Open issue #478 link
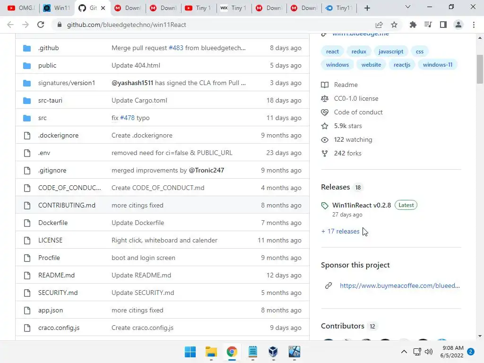Viewport: 484px width, 363px height. [127, 118]
